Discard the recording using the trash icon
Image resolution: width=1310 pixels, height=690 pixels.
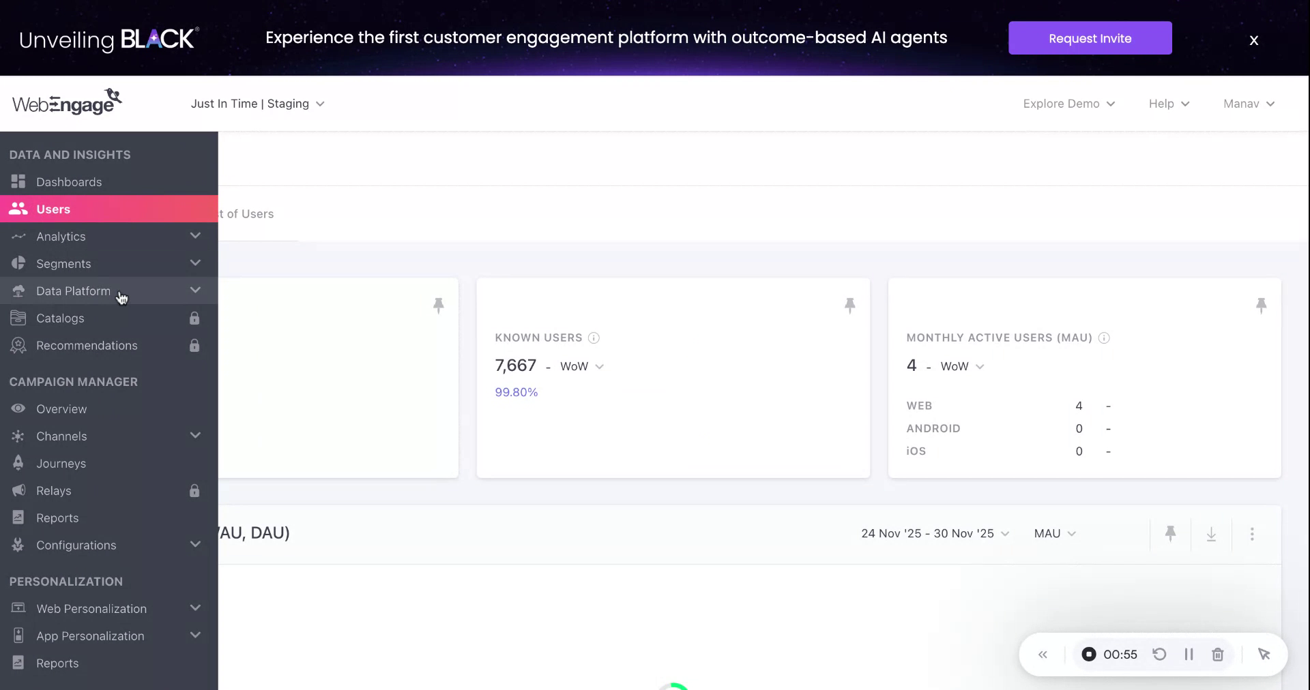(x=1218, y=654)
